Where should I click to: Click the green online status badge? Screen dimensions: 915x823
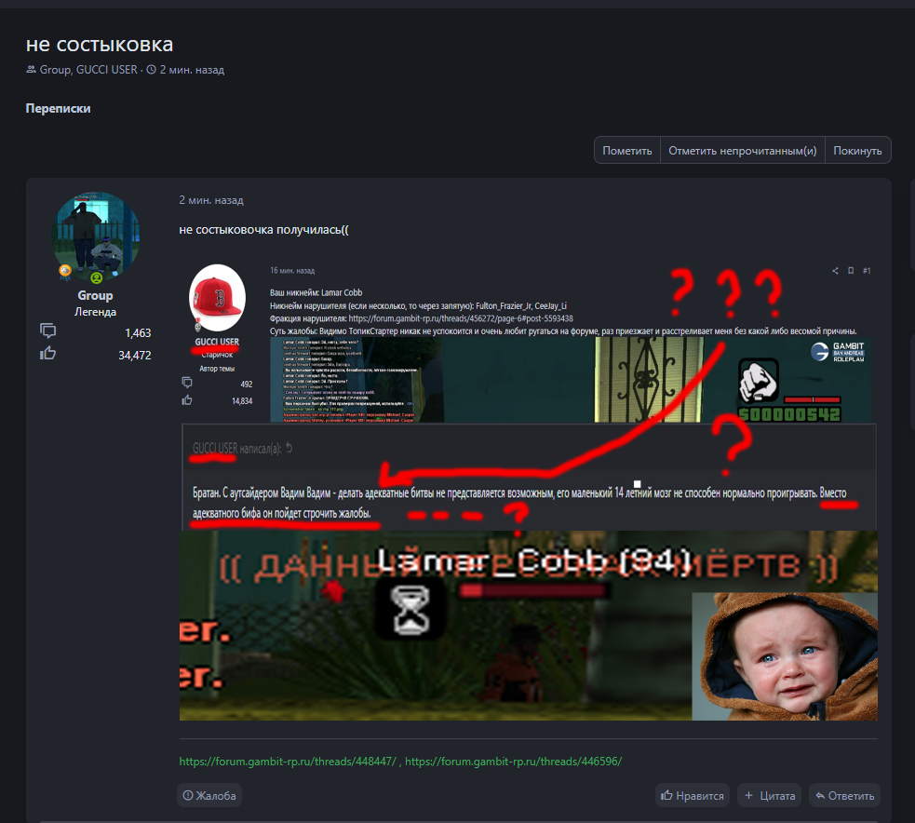click(x=96, y=277)
